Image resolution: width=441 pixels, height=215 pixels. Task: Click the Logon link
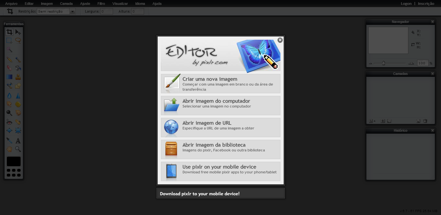[x=406, y=4]
